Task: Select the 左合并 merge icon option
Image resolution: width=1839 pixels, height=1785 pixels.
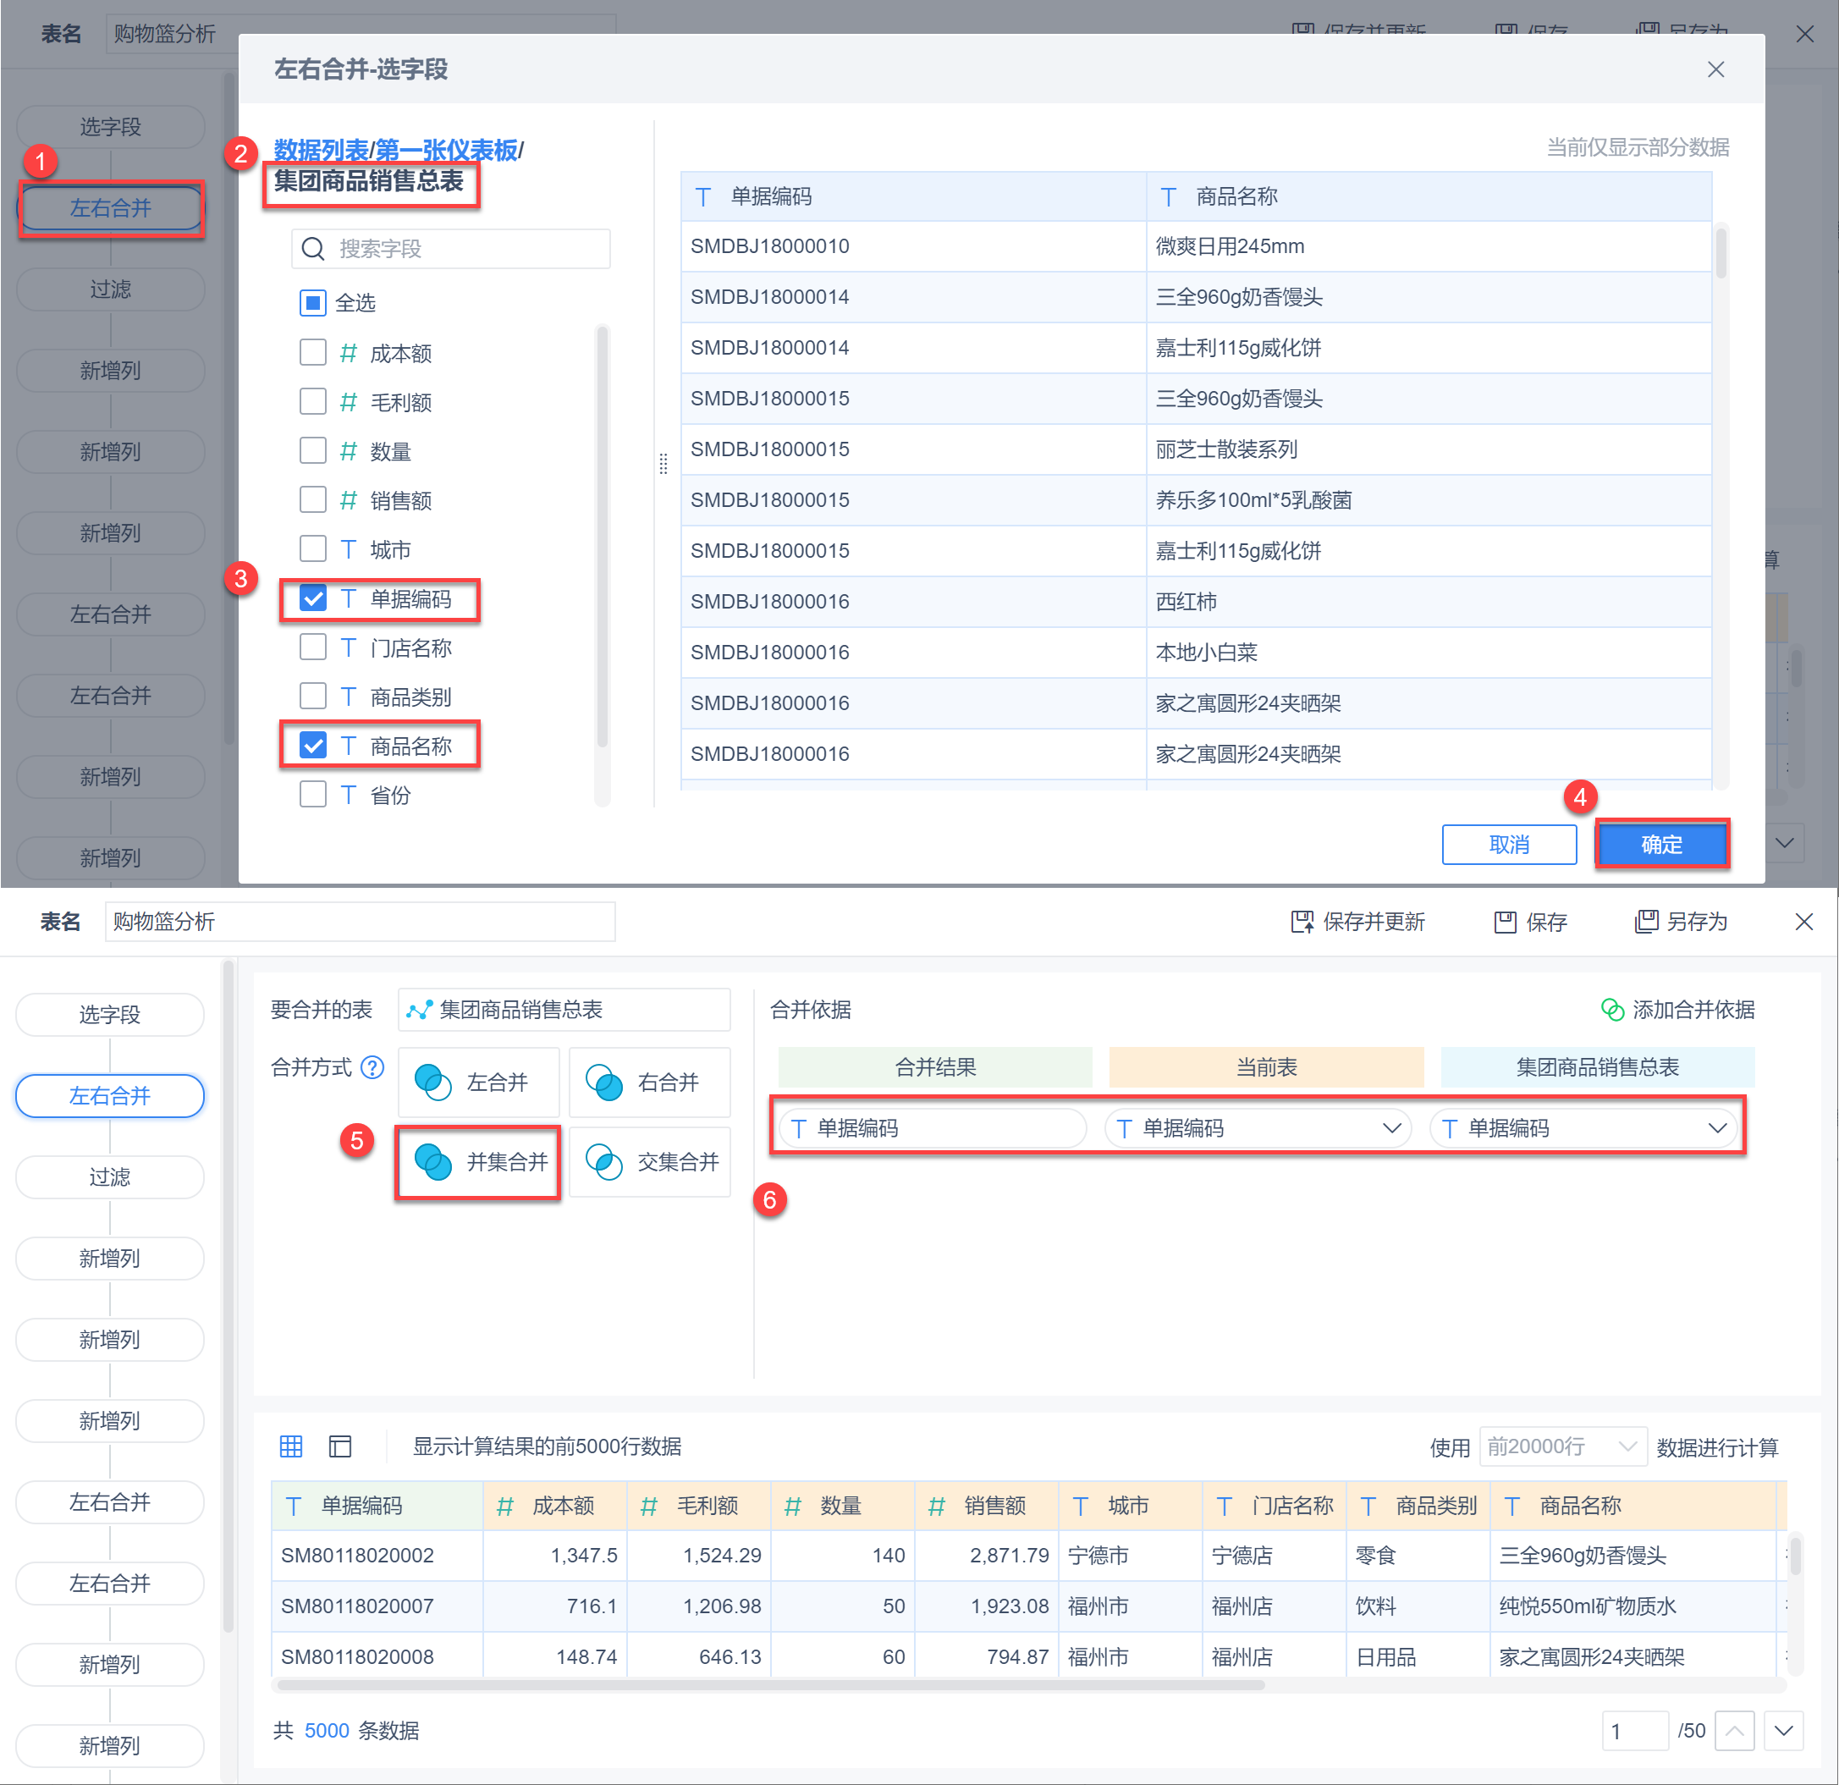Action: click(433, 1082)
